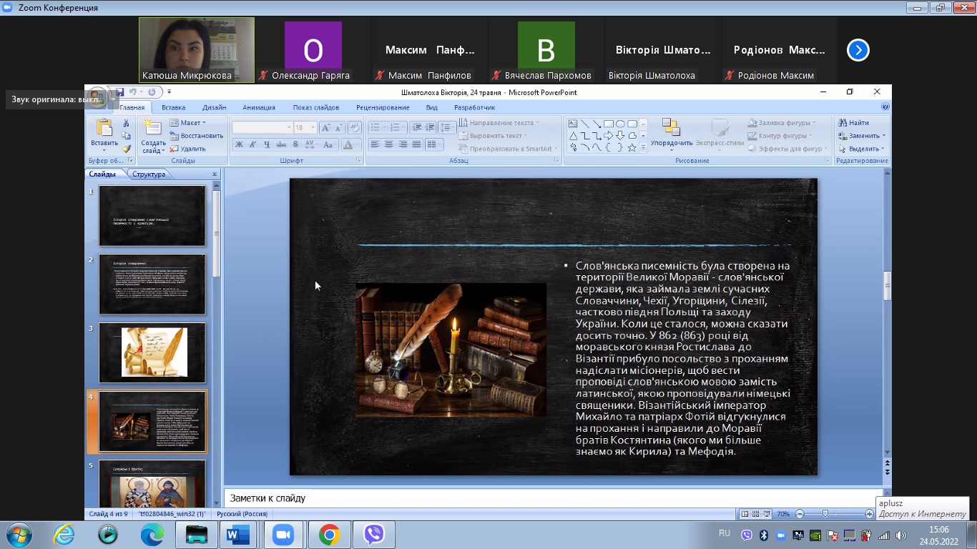
Task: Click the Cut scissors icon
Action: [127, 123]
